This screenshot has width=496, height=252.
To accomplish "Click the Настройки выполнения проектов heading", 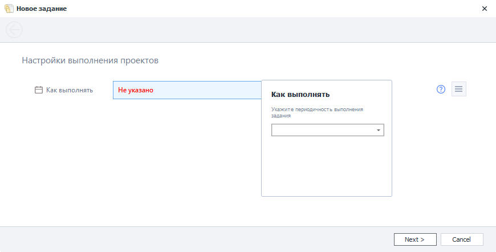I will click(90, 60).
